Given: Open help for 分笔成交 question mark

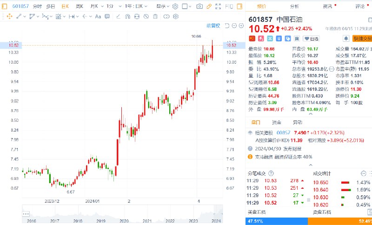Looking at the screenshot, I should click(271, 173).
